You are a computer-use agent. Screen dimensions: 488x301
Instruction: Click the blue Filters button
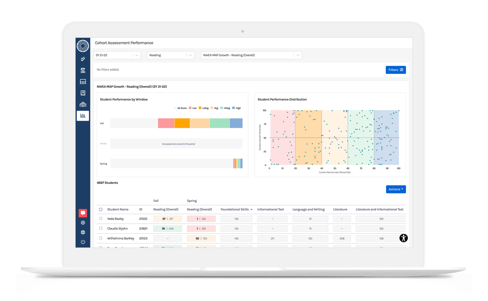tap(395, 70)
